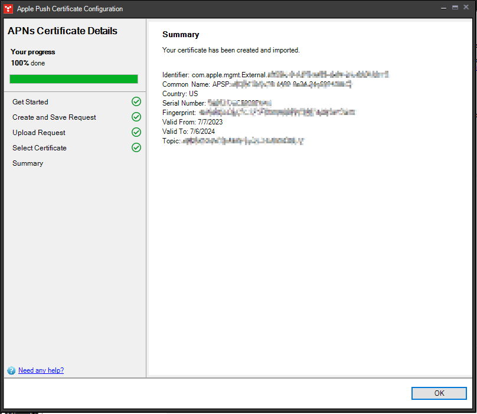Click the Upload Request completion checkmark
The height and width of the screenshot is (414, 477).
(x=136, y=132)
